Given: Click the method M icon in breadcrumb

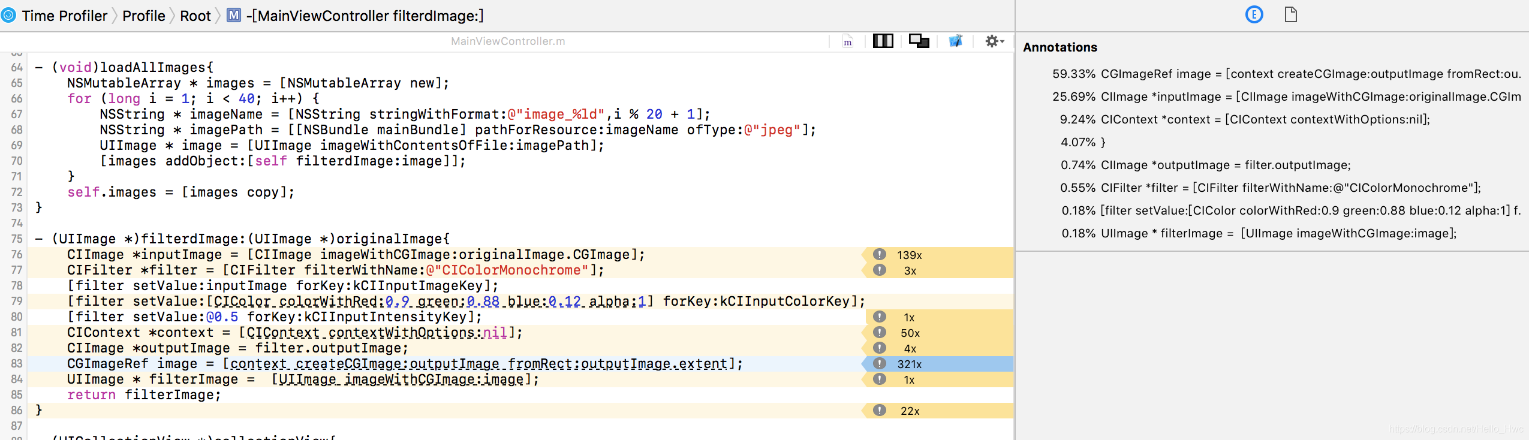Looking at the screenshot, I should (x=234, y=16).
